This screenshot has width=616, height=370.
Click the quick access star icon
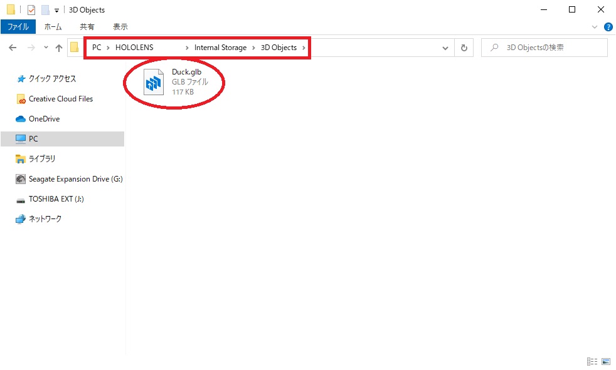pyautogui.click(x=21, y=79)
